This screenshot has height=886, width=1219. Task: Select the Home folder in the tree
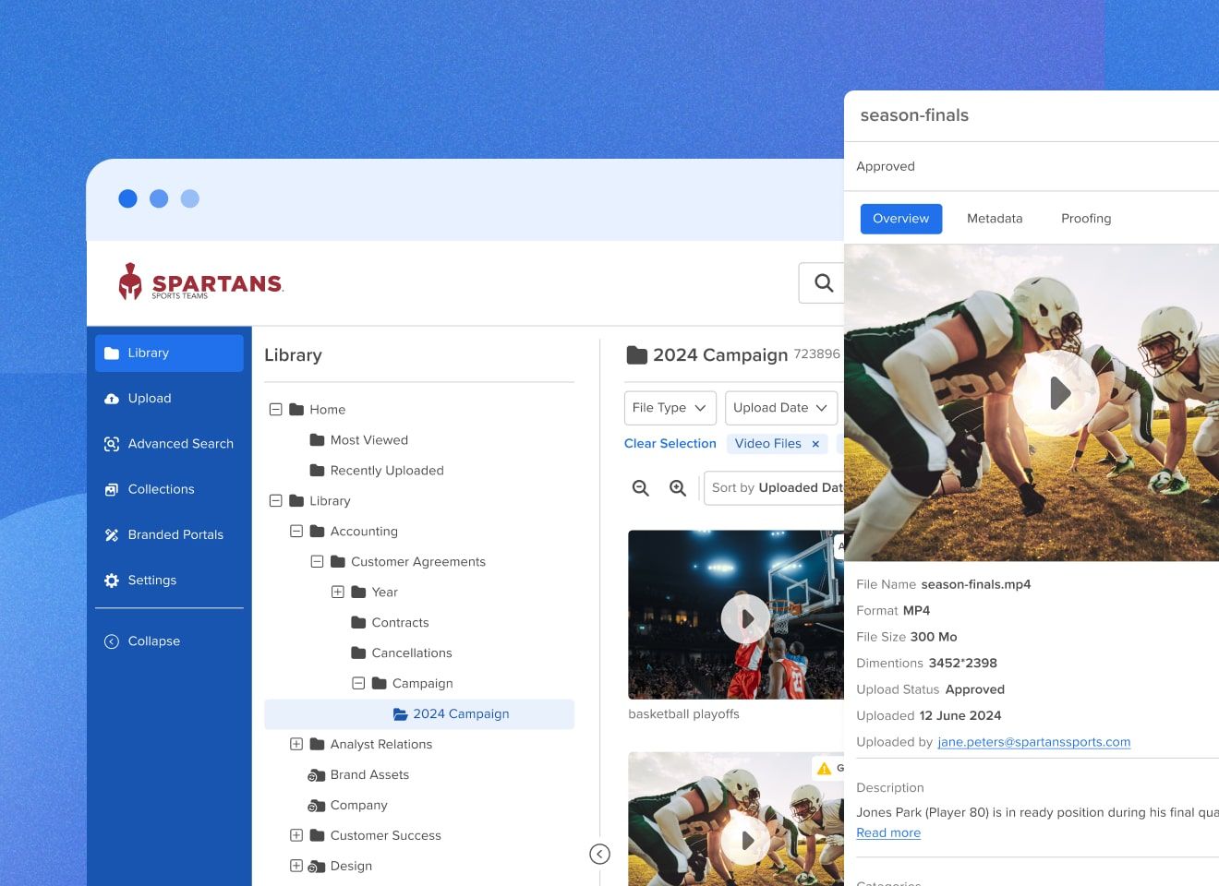(318, 410)
